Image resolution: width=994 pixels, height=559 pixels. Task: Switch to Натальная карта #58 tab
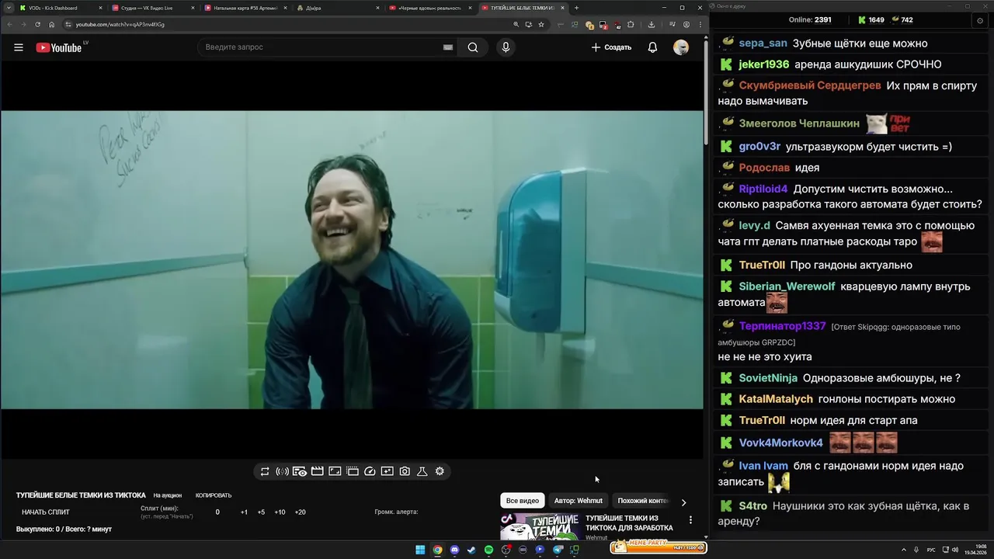click(x=245, y=8)
